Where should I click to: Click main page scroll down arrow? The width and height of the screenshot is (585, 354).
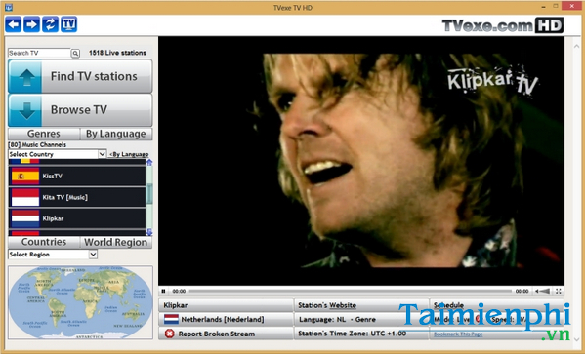(x=576, y=339)
